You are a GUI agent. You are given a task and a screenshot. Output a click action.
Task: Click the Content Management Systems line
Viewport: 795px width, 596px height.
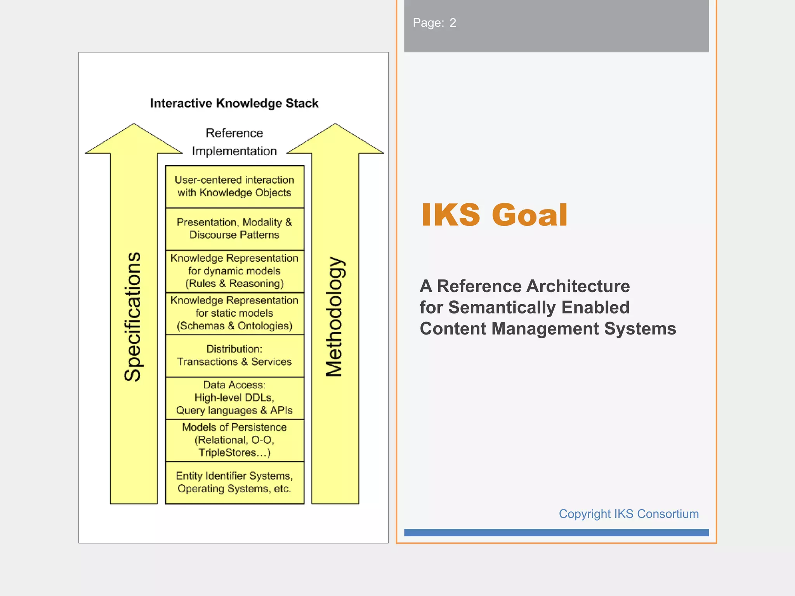548,329
